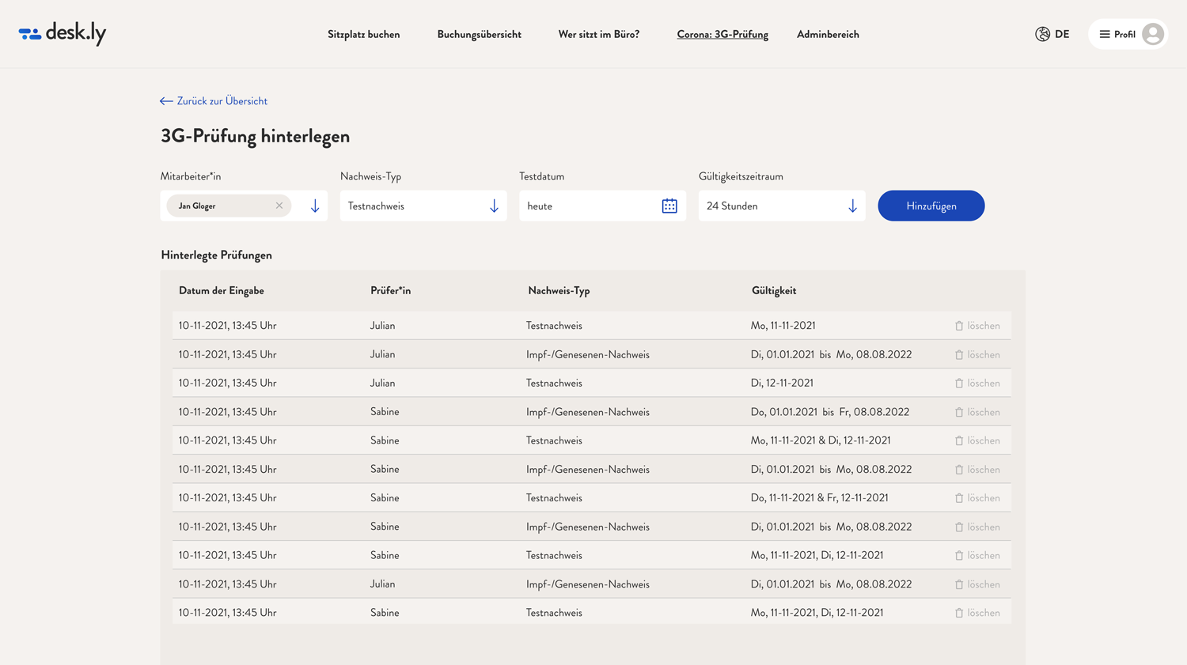Click validity cell Do, 11-11-2021 & Fr, 12-11-2021
The image size is (1187, 665).
tap(819, 498)
